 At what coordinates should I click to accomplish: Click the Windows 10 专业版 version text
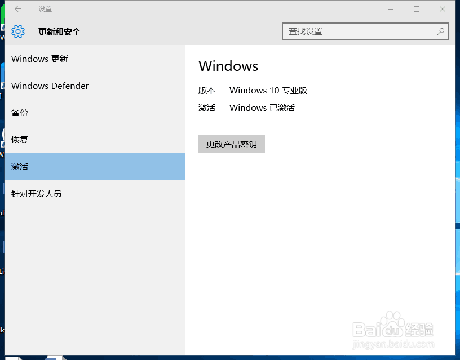(x=268, y=91)
